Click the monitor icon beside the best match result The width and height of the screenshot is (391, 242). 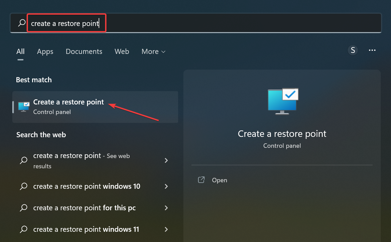(x=24, y=107)
